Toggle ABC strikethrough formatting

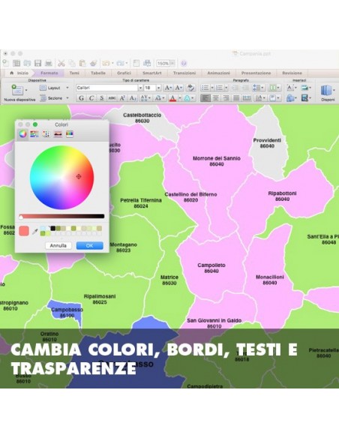pyautogui.click(x=112, y=98)
